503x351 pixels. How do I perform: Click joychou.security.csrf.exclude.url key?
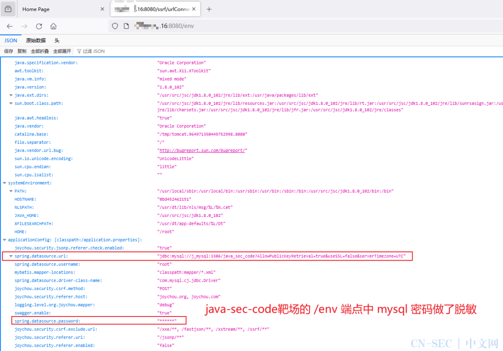pyautogui.click(x=56, y=330)
